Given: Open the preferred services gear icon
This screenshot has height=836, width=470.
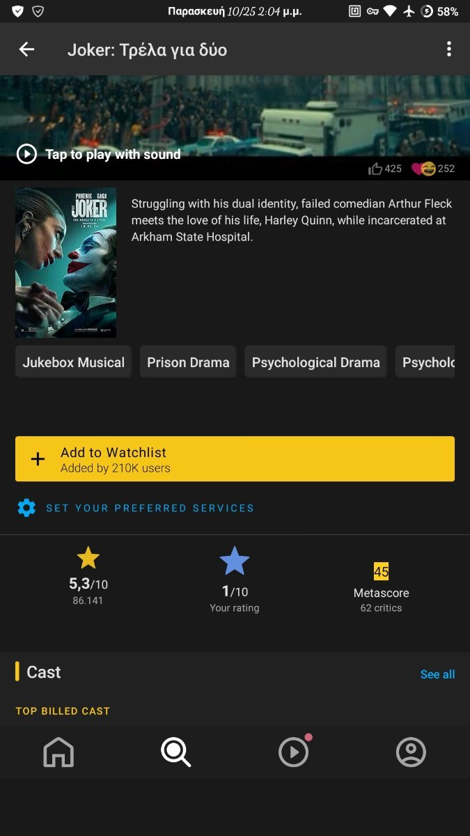Looking at the screenshot, I should [x=26, y=508].
